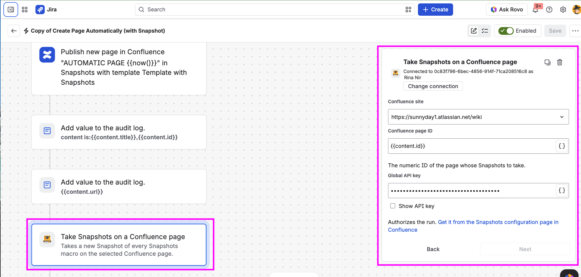Select the audit log step with content.url
Screen dimensions: 581x277
click(x=119, y=186)
